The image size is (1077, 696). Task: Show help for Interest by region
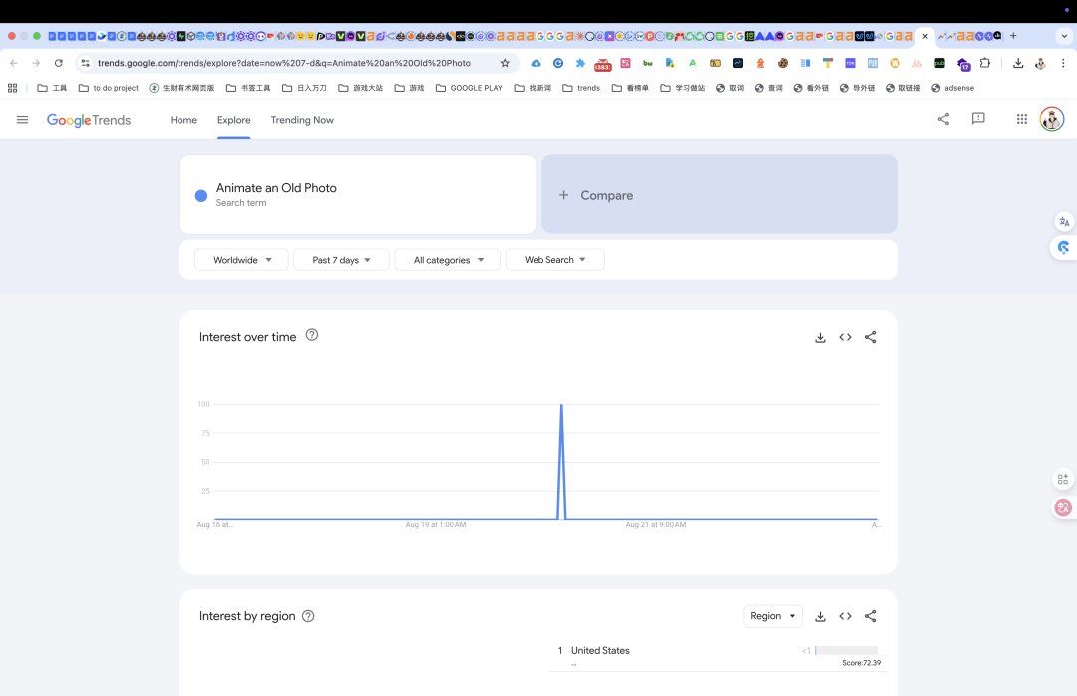tap(308, 616)
